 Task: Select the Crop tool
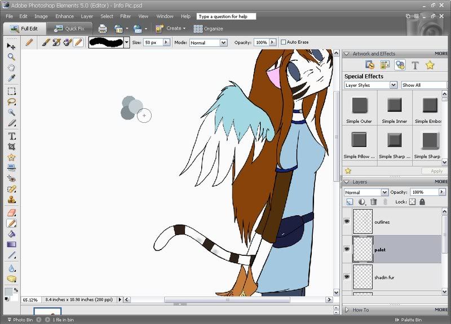point(11,147)
